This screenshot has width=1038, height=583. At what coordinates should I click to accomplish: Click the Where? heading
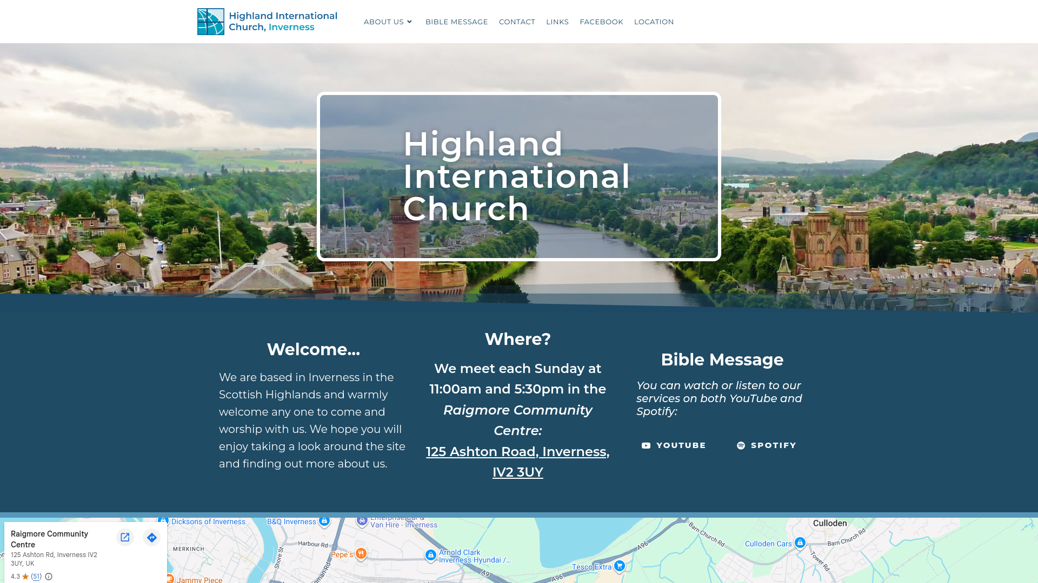coord(517,339)
